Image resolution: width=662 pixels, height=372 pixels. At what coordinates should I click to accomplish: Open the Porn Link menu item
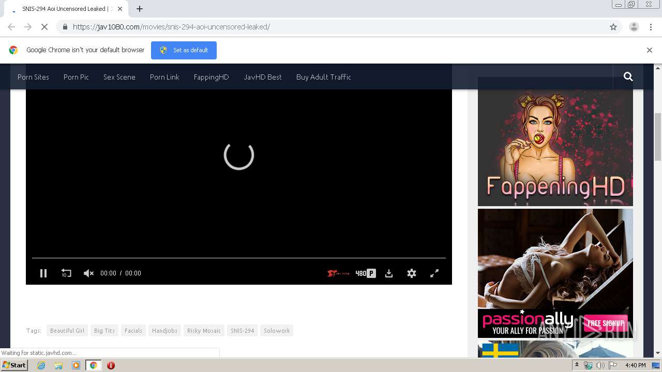pyautogui.click(x=164, y=77)
